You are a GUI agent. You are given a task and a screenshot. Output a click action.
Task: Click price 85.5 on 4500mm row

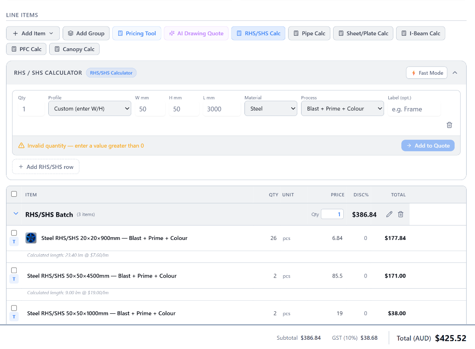pyautogui.click(x=337, y=276)
